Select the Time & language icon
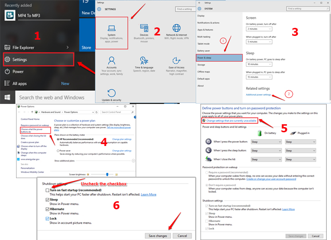The height and width of the screenshot is (240, 331). click(144, 60)
